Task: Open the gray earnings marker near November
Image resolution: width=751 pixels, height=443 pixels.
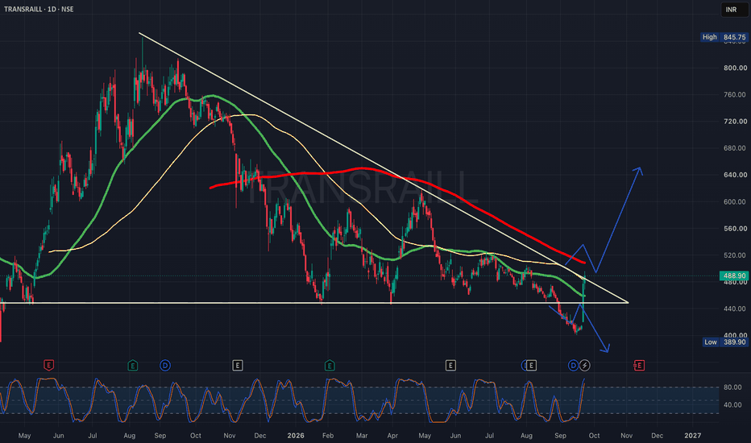Action: click(x=238, y=366)
